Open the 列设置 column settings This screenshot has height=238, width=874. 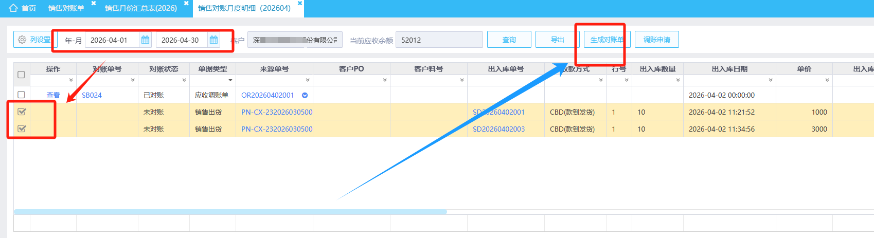pyautogui.click(x=34, y=40)
